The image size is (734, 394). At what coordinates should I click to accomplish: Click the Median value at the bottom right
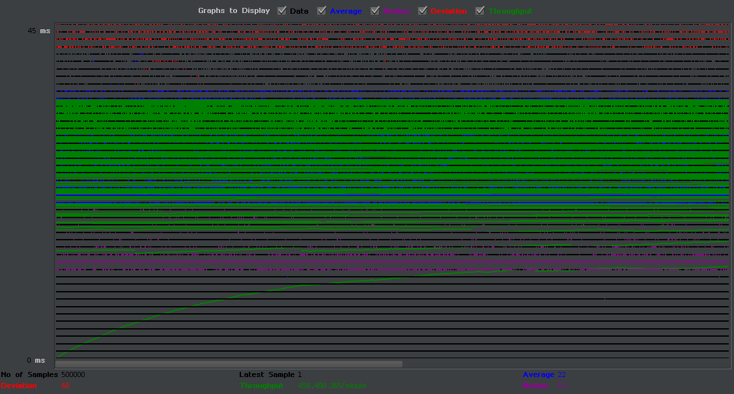(x=561, y=386)
